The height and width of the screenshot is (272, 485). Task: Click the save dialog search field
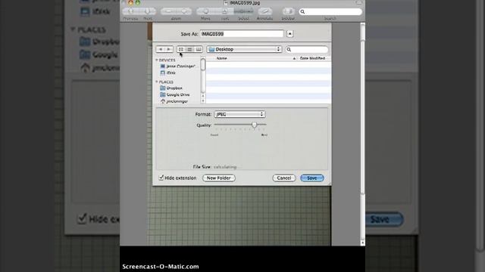tap(307, 49)
